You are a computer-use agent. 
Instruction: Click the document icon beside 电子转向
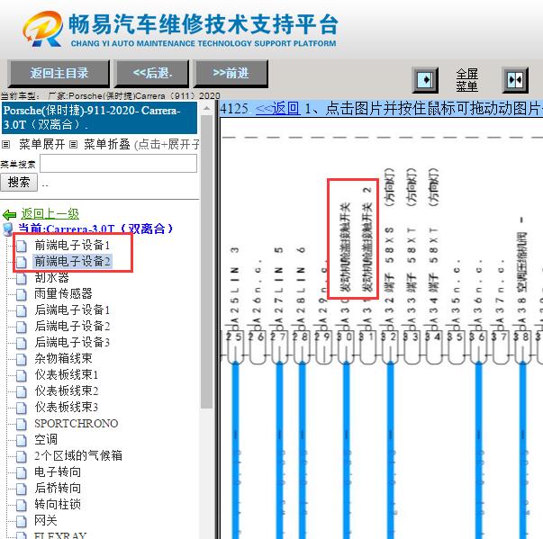coord(22,473)
